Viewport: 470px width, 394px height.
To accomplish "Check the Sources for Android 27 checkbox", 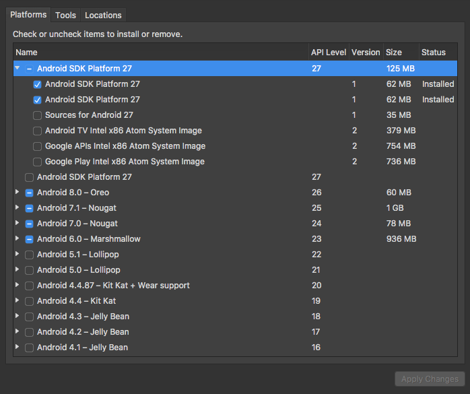I will 38,115.
